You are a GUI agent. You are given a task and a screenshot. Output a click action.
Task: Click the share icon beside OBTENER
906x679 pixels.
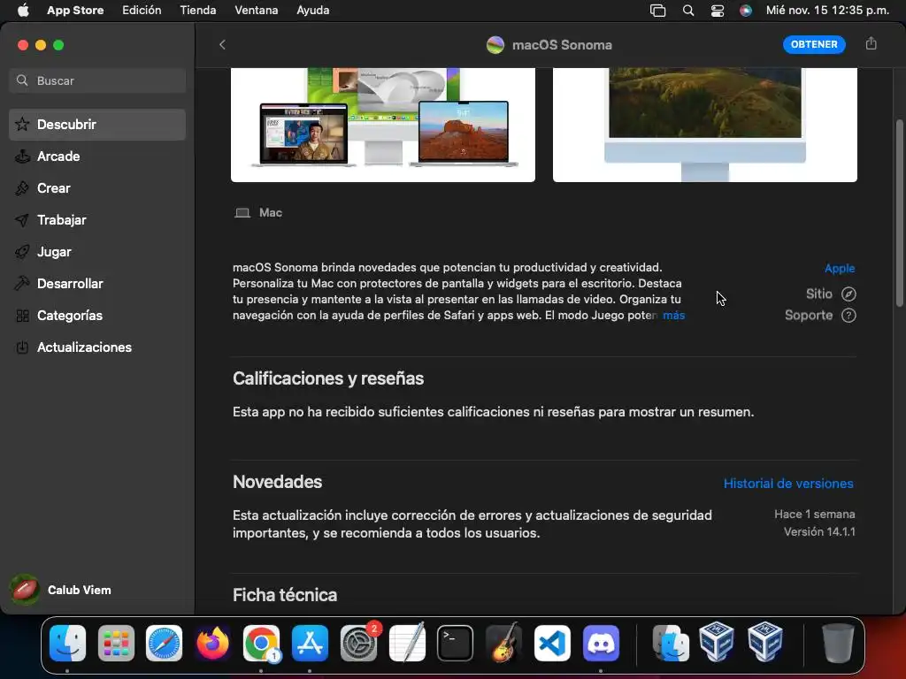(x=871, y=44)
